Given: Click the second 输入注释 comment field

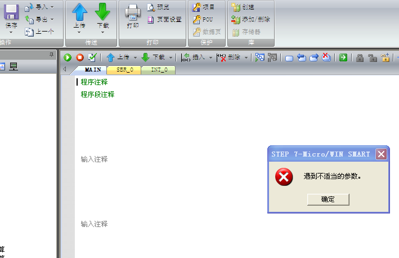Looking at the screenshot, I should pos(94,224).
